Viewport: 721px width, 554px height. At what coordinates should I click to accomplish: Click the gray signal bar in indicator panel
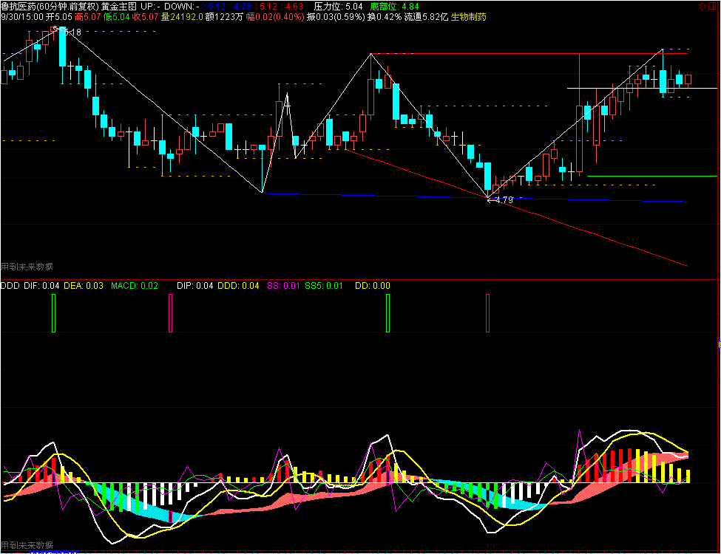pos(487,312)
